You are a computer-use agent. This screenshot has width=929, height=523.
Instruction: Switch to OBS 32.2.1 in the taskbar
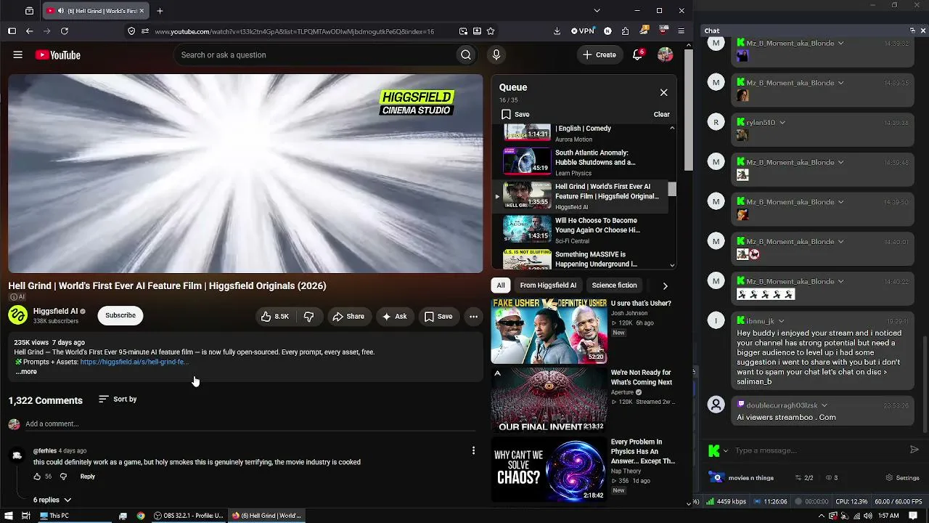pos(189,516)
